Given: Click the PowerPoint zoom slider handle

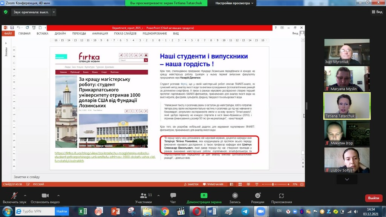Looking at the screenshot, I should pos(273,184).
